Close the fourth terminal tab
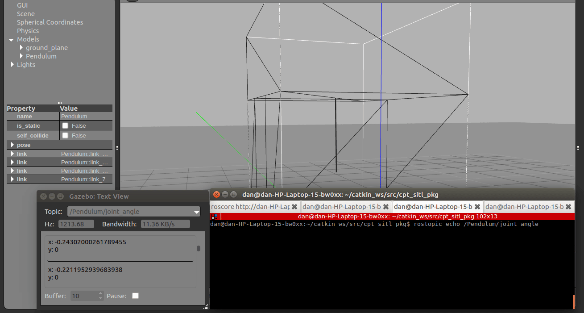This screenshot has height=313, width=584. click(x=568, y=207)
